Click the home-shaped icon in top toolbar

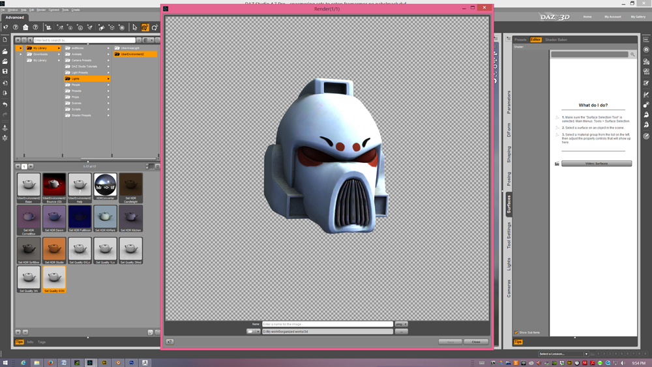pyautogui.click(x=25, y=27)
